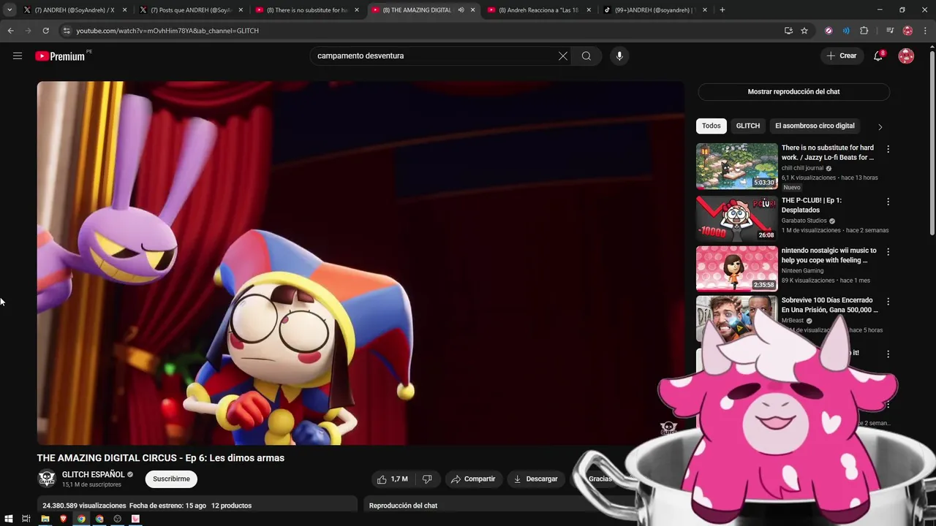This screenshot has width=936, height=526.
Task: Install app icon in address bar
Action: [x=788, y=31]
